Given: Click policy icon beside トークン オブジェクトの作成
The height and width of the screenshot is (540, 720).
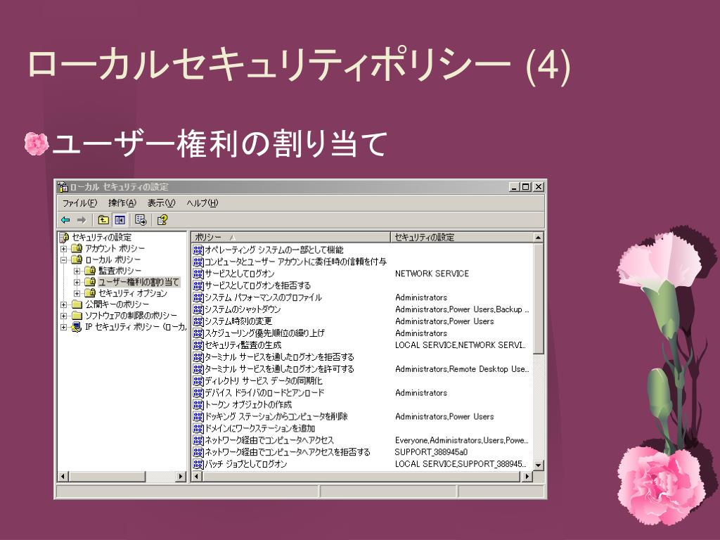Looking at the screenshot, I should [198, 405].
